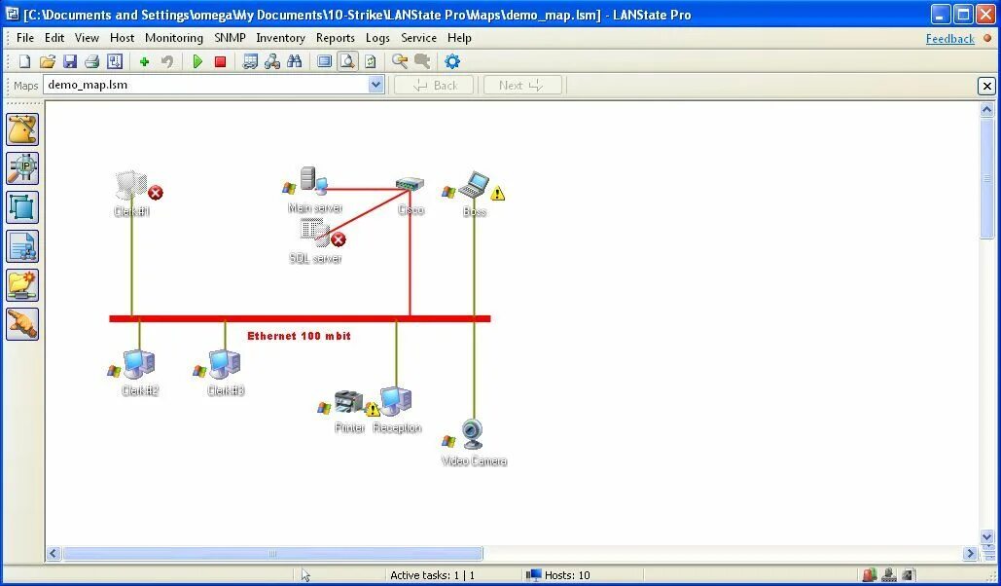The height and width of the screenshot is (586, 1001).
Task: Stop monitoring with the red square icon
Action: (x=220, y=61)
